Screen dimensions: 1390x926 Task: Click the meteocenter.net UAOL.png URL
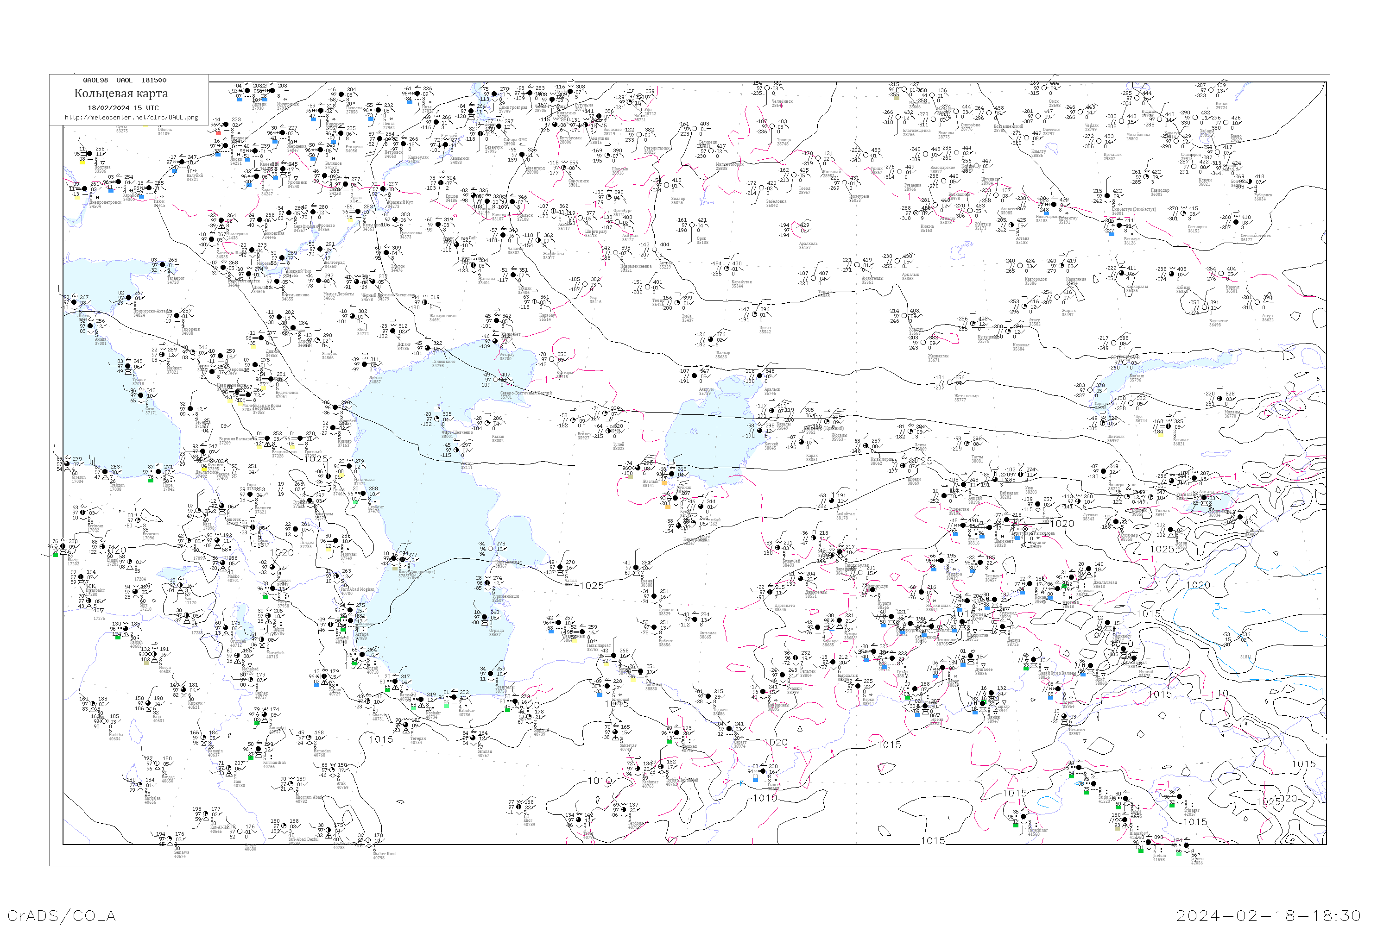(x=131, y=118)
